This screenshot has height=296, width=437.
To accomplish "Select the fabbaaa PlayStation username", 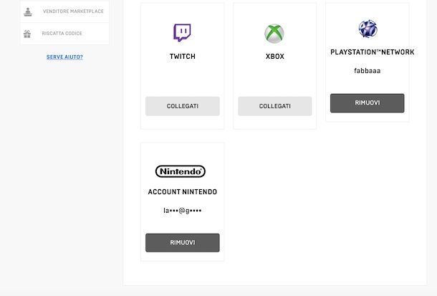I will click(x=368, y=70).
